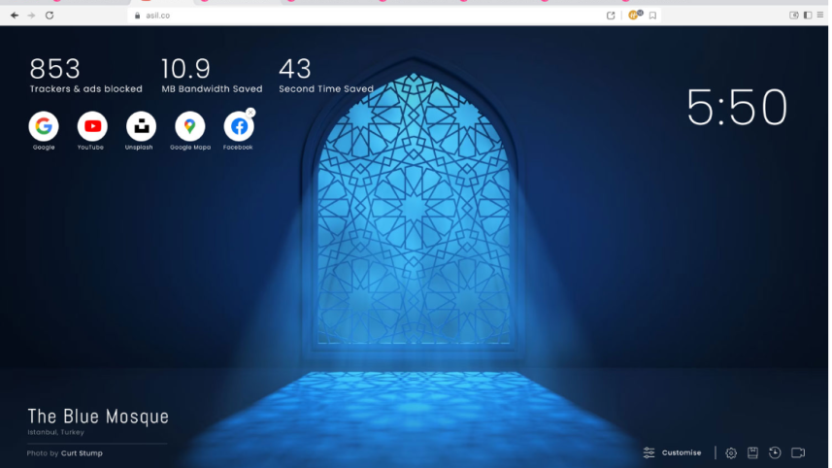Open the browser hamburger menu
Viewport: 832px width, 468px height.
[x=819, y=16]
